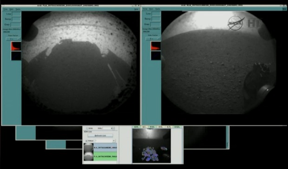Select the EDR tab above the preview image
The image size is (288, 169).
(136, 127)
